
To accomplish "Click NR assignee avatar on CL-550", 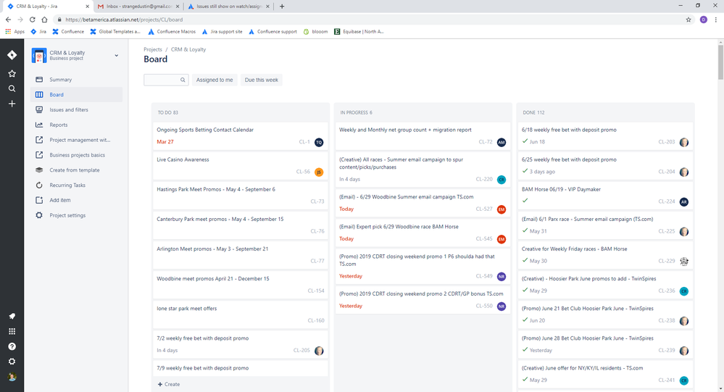I will pyautogui.click(x=502, y=306).
